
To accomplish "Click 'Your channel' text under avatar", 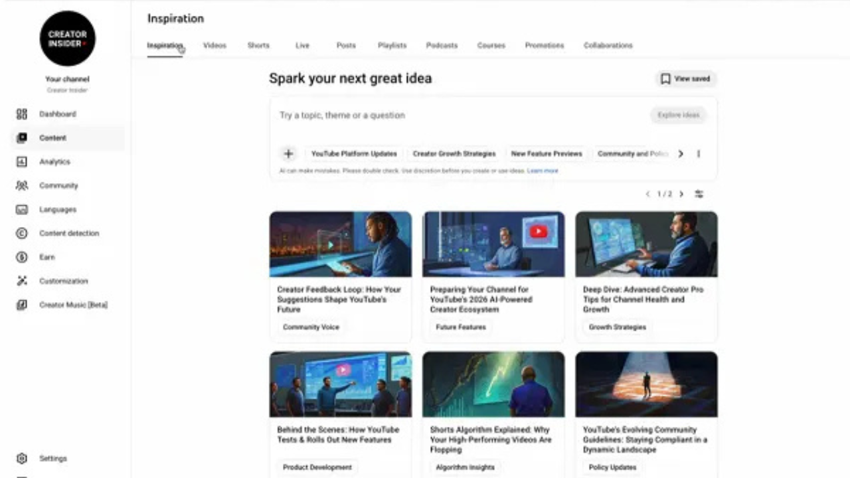I will coord(67,79).
